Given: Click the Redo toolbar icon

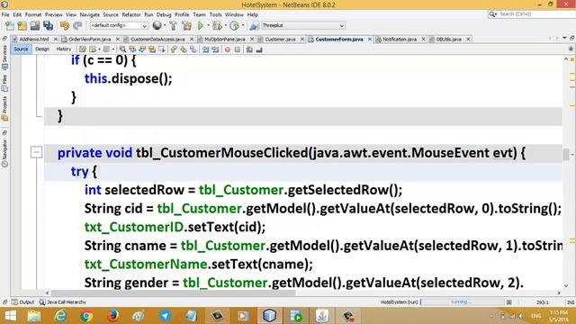Looking at the screenshot, I should tap(77, 25).
